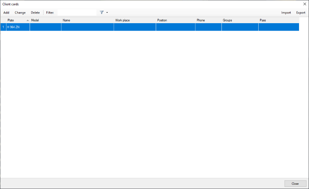Image resolution: width=309 pixels, height=189 pixels.
Task: Close the Client cards window
Action: (x=305, y=4)
